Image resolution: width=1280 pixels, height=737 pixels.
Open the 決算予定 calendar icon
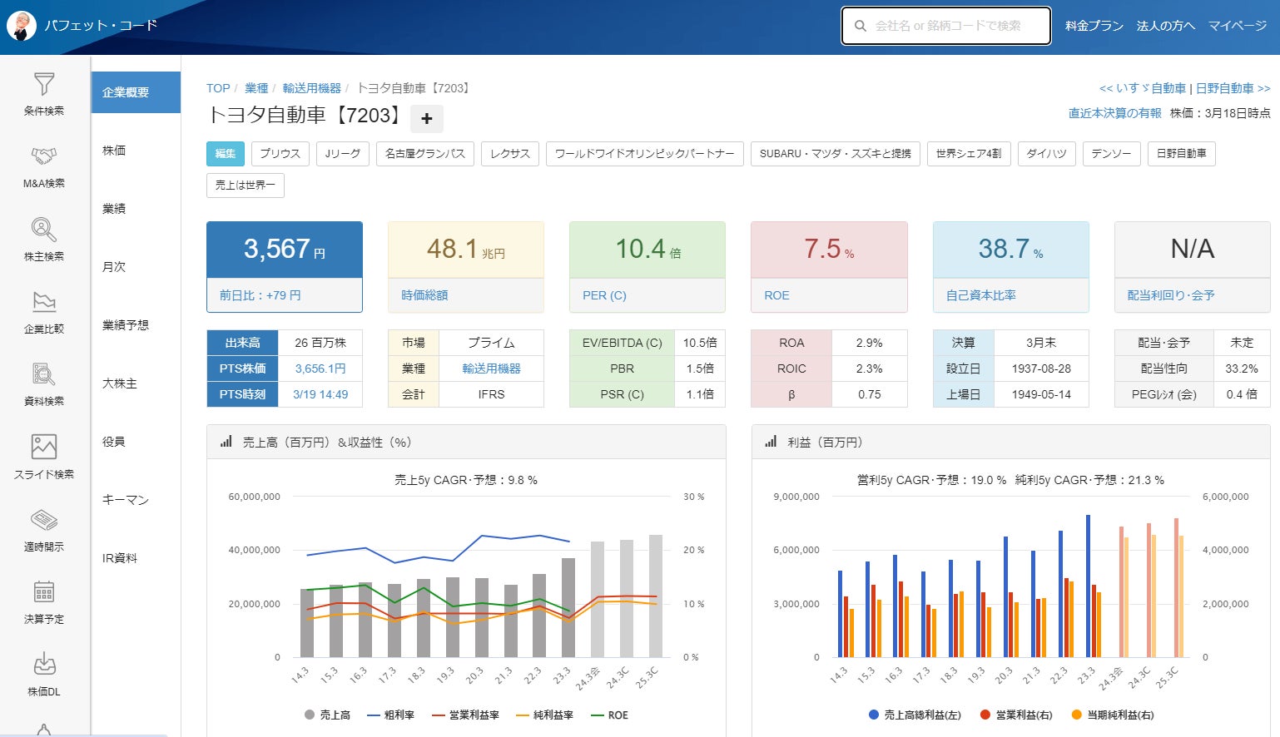click(x=44, y=592)
